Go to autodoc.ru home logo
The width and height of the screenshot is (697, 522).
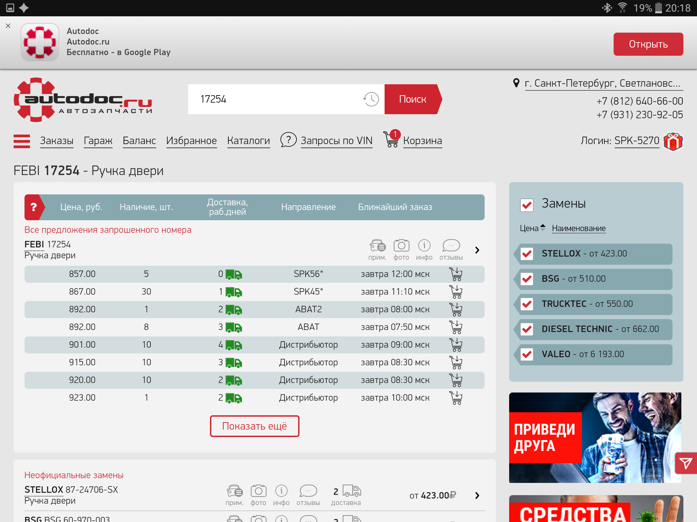tap(83, 100)
